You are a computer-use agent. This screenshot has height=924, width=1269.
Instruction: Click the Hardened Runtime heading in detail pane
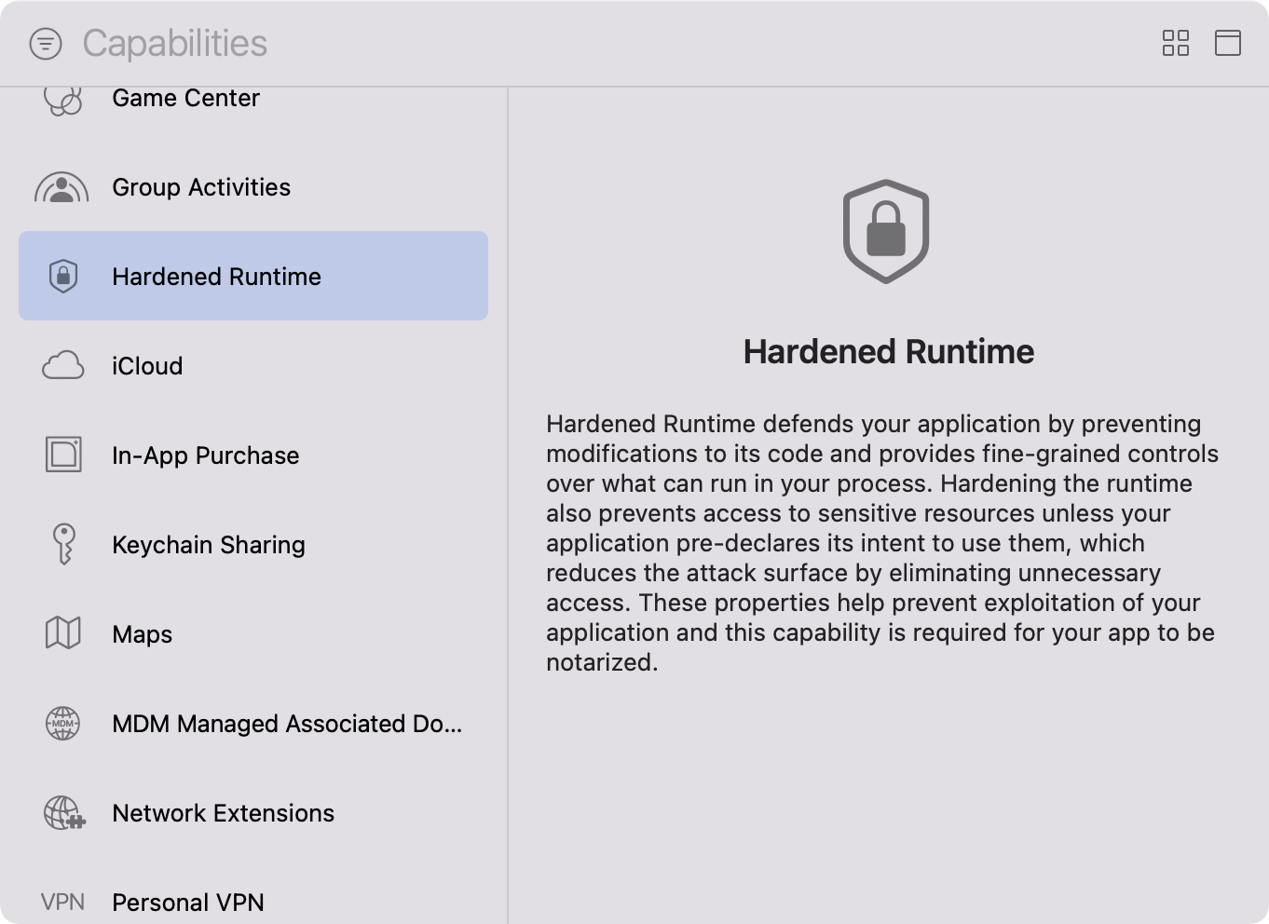click(889, 351)
